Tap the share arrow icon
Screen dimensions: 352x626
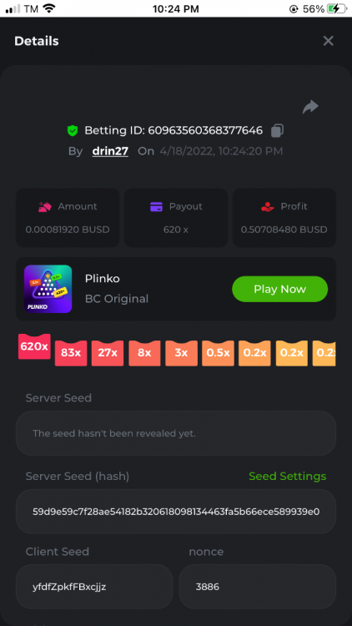(x=310, y=107)
